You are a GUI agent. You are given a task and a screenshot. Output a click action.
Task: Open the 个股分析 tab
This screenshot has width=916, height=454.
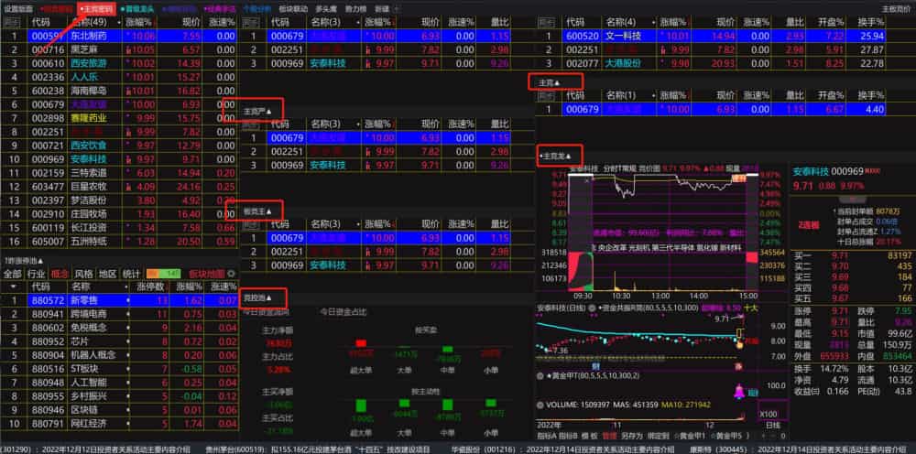256,9
